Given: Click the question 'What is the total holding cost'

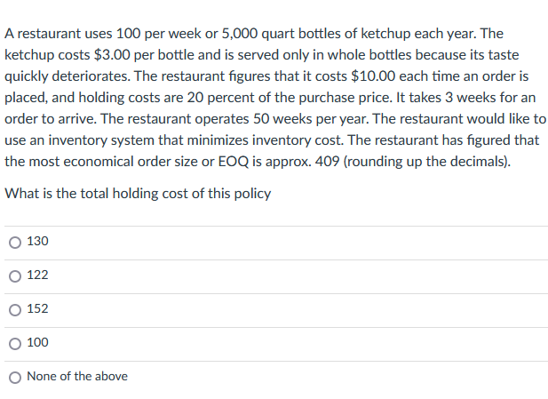Looking at the screenshot, I should click(x=138, y=194).
